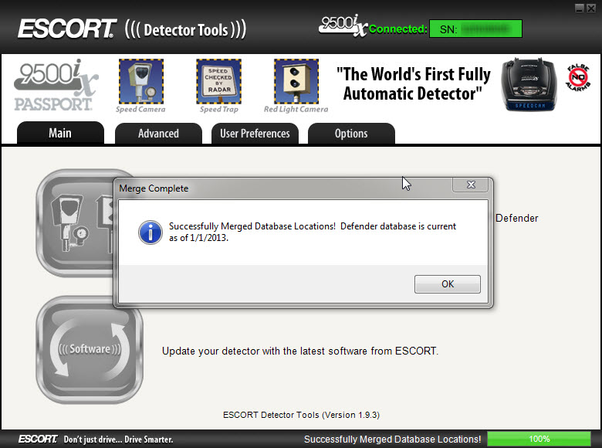Screen dimensions: 602x448
Task: Click the green 100% progress bar
Action: pyautogui.click(x=539, y=439)
